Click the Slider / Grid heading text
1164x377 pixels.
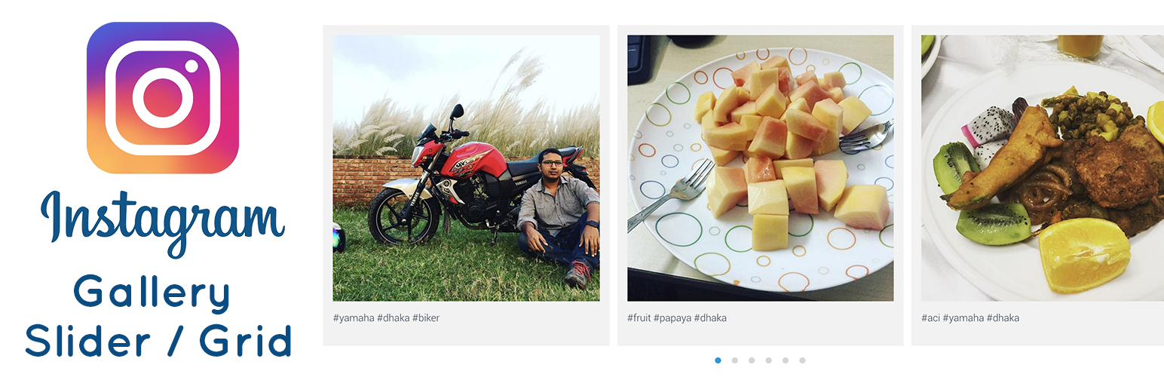[x=158, y=341]
